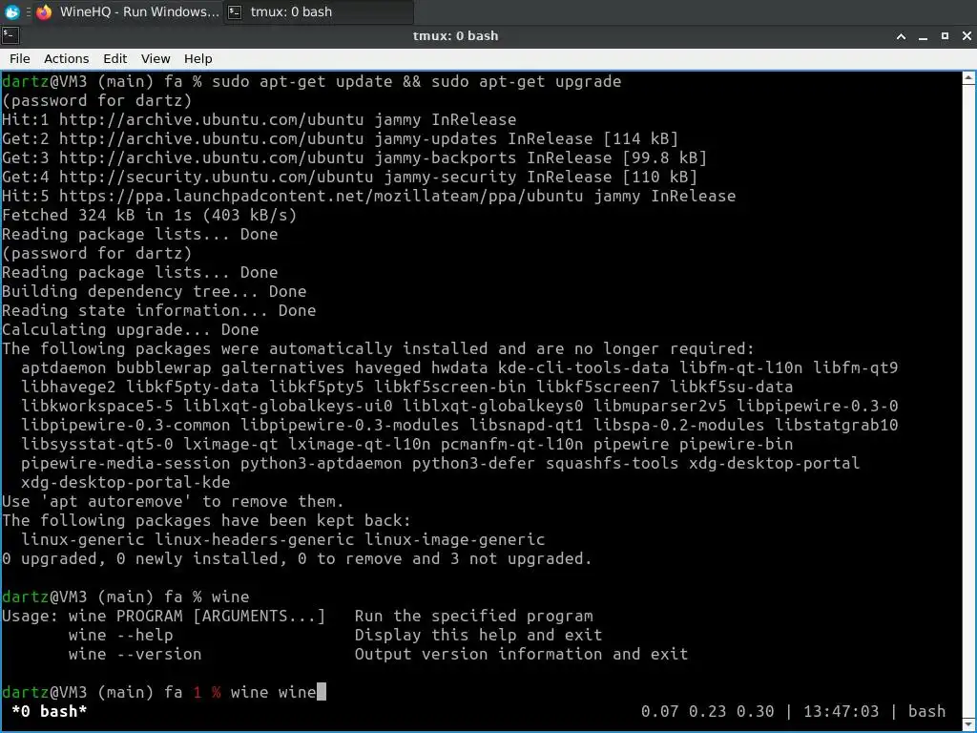Click the 'wine --version' usage line
The height and width of the screenshot is (733, 977).
[x=135, y=654]
